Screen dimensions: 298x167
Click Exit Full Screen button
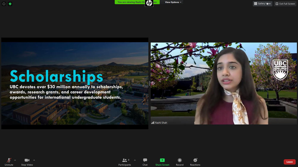click(285, 4)
